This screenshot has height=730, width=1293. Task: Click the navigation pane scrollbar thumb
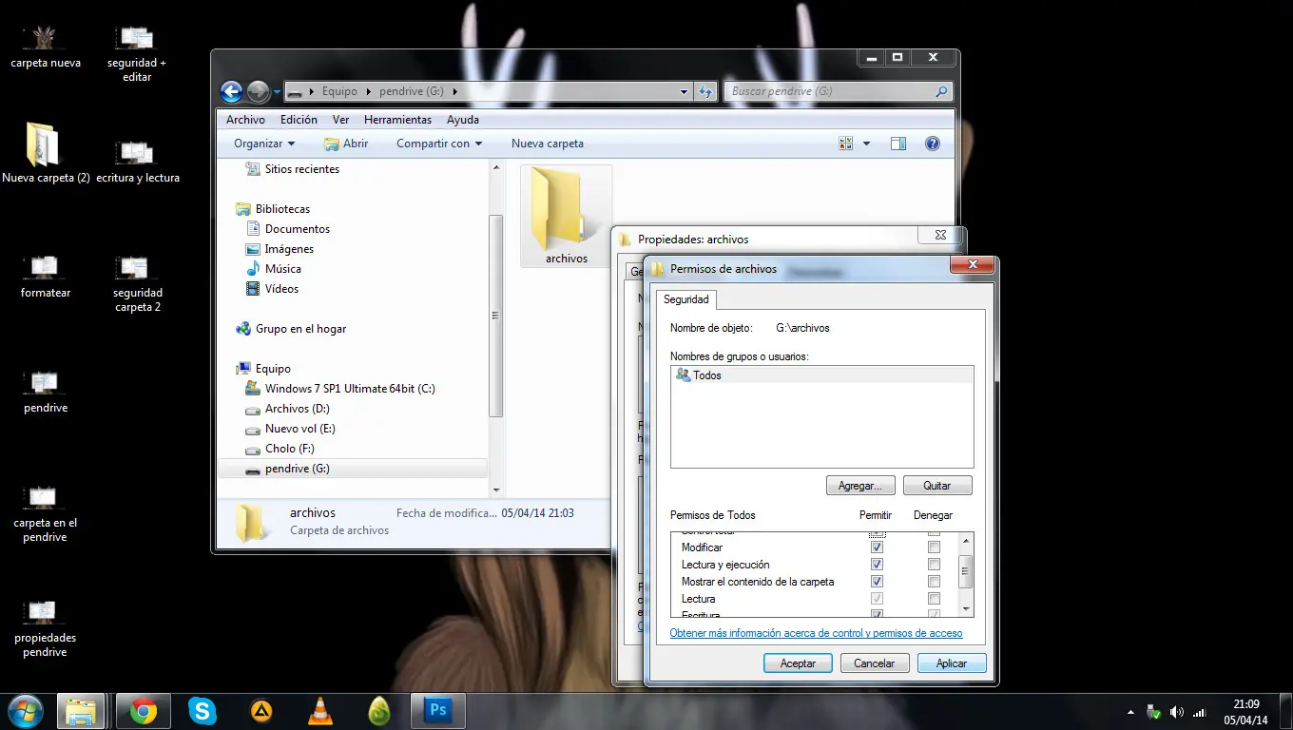[x=495, y=316]
